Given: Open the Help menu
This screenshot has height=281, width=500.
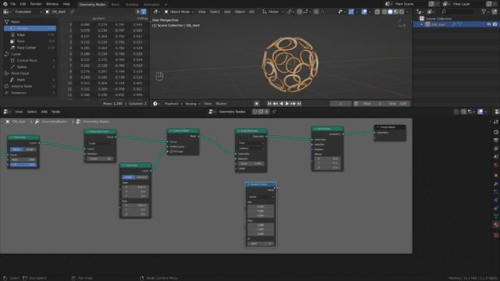Looking at the screenshot, I should tap(66, 4).
